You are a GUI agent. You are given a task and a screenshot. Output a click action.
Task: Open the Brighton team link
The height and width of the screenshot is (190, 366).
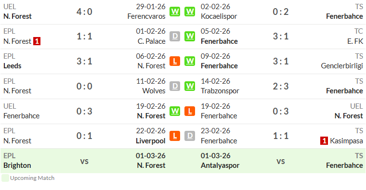pos(17,165)
